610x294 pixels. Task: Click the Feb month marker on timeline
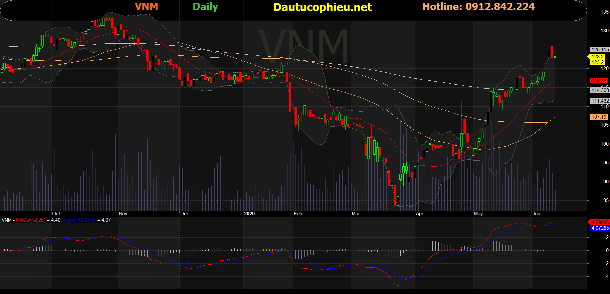pos(298,214)
